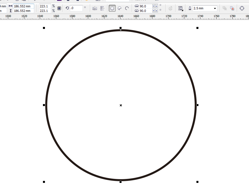Click the To Back of Layer icon

click(232, 8)
